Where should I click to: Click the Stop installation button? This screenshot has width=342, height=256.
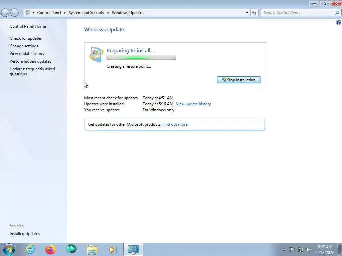pyautogui.click(x=238, y=80)
